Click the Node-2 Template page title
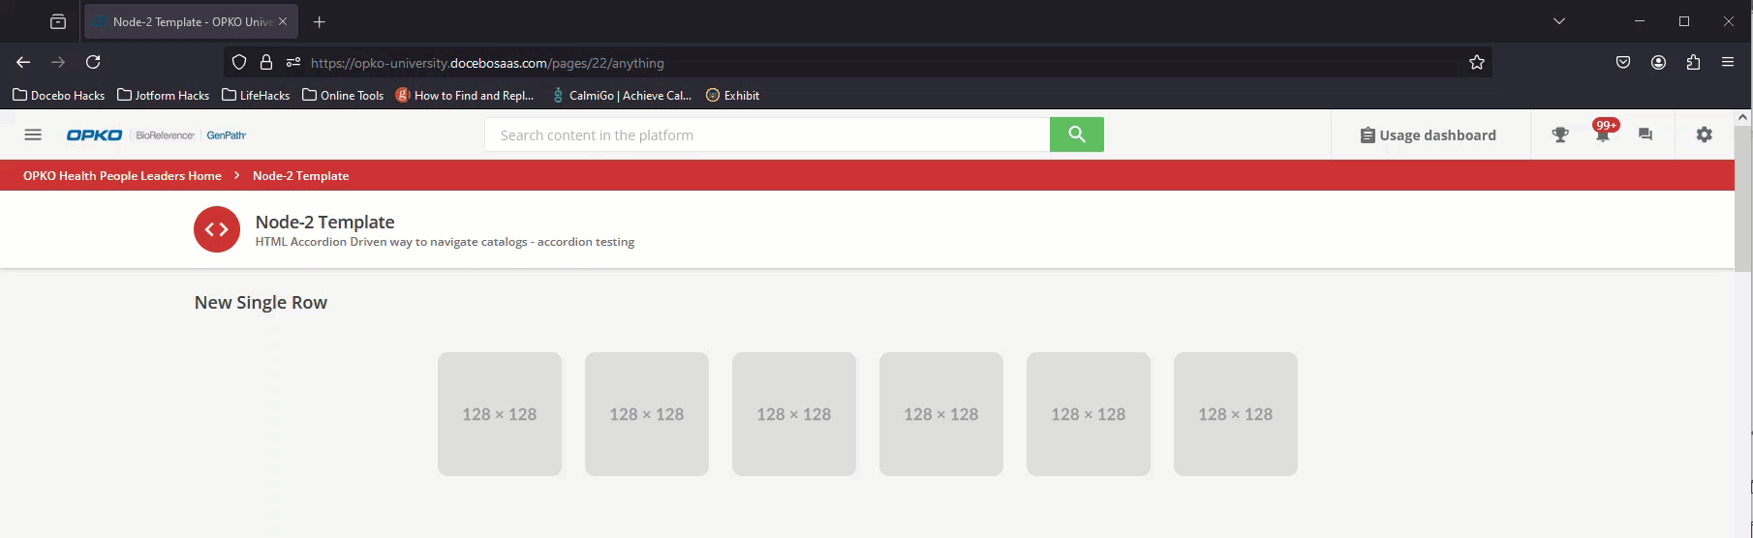The height and width of the screenshot is (538, 1753). tap(324, 222)
